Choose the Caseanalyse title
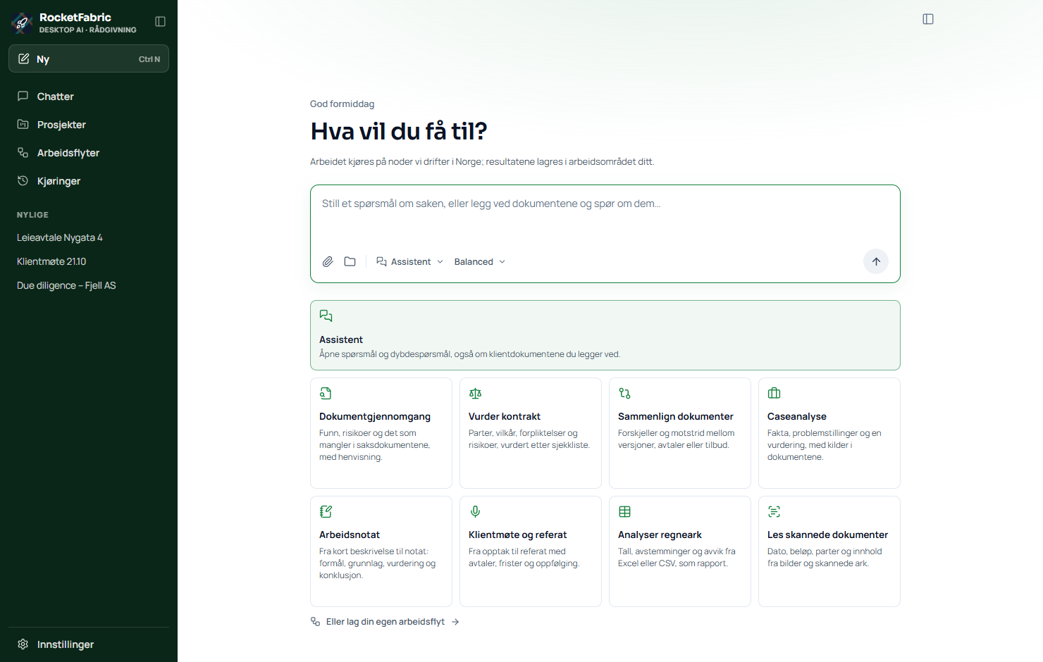Screen dimensions: 1043x662 (797, 417)
